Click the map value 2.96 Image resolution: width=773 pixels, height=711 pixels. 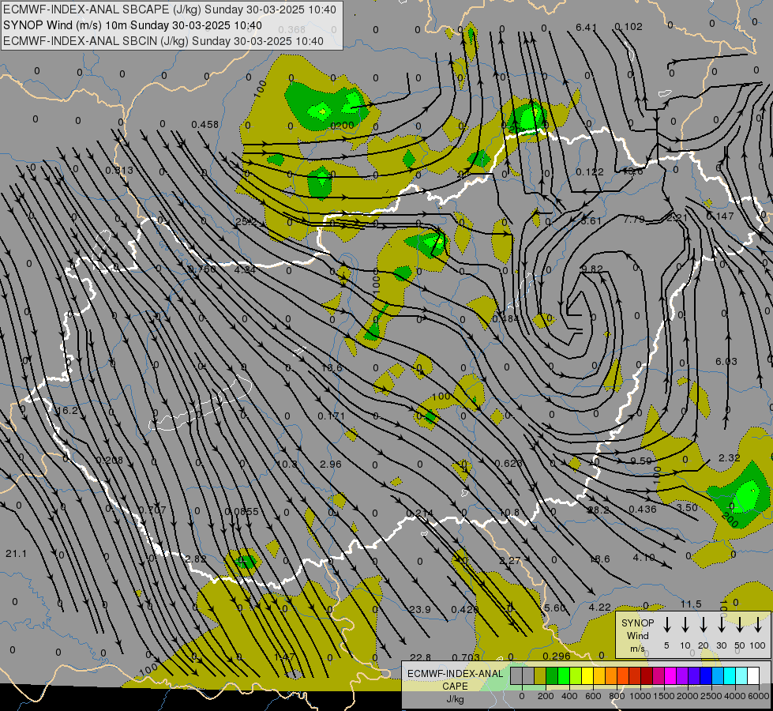pos(330,465)
